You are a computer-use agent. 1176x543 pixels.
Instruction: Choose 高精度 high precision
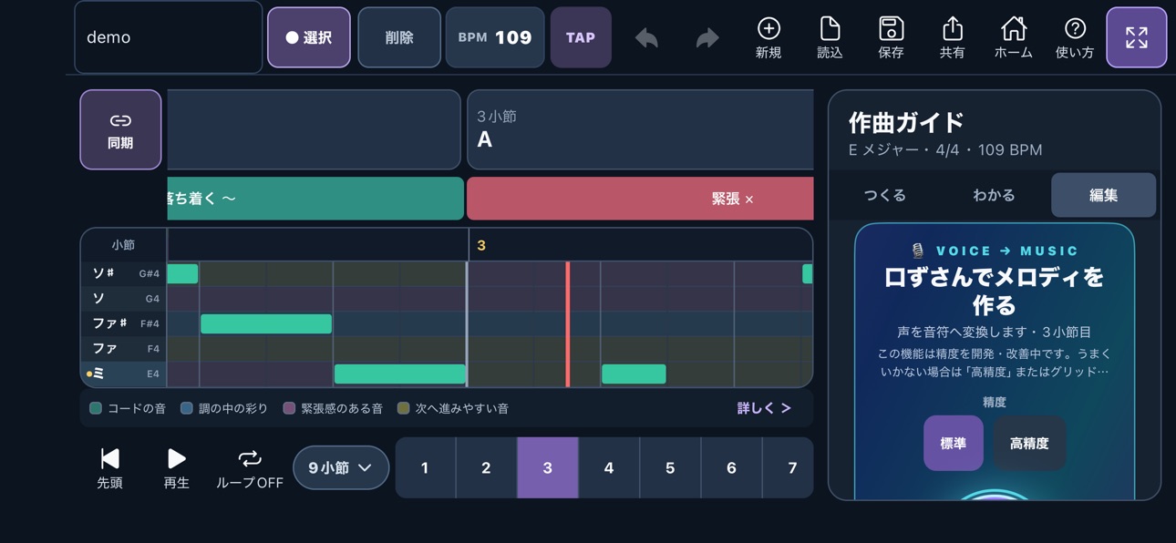(x=1029, y=443)
